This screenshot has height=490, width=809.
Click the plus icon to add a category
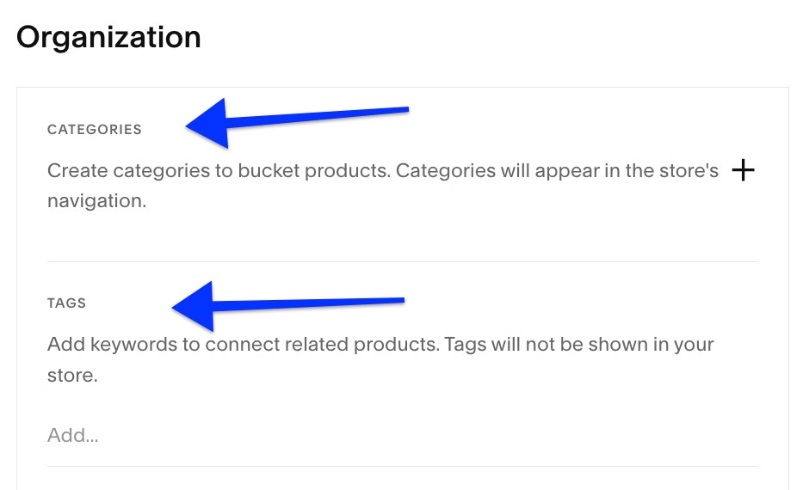pos(743,170)
